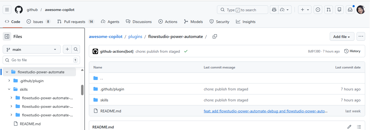Viewport: 370px width, 130px height.
Task: Collapse the flowstudio-power-automate folder in tree
Action: pyautogui.click(x=7, y=72)
